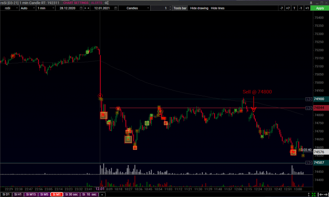
Task: Click the shift-range-forward '>' arrow
Action: [x=85, y=8]
